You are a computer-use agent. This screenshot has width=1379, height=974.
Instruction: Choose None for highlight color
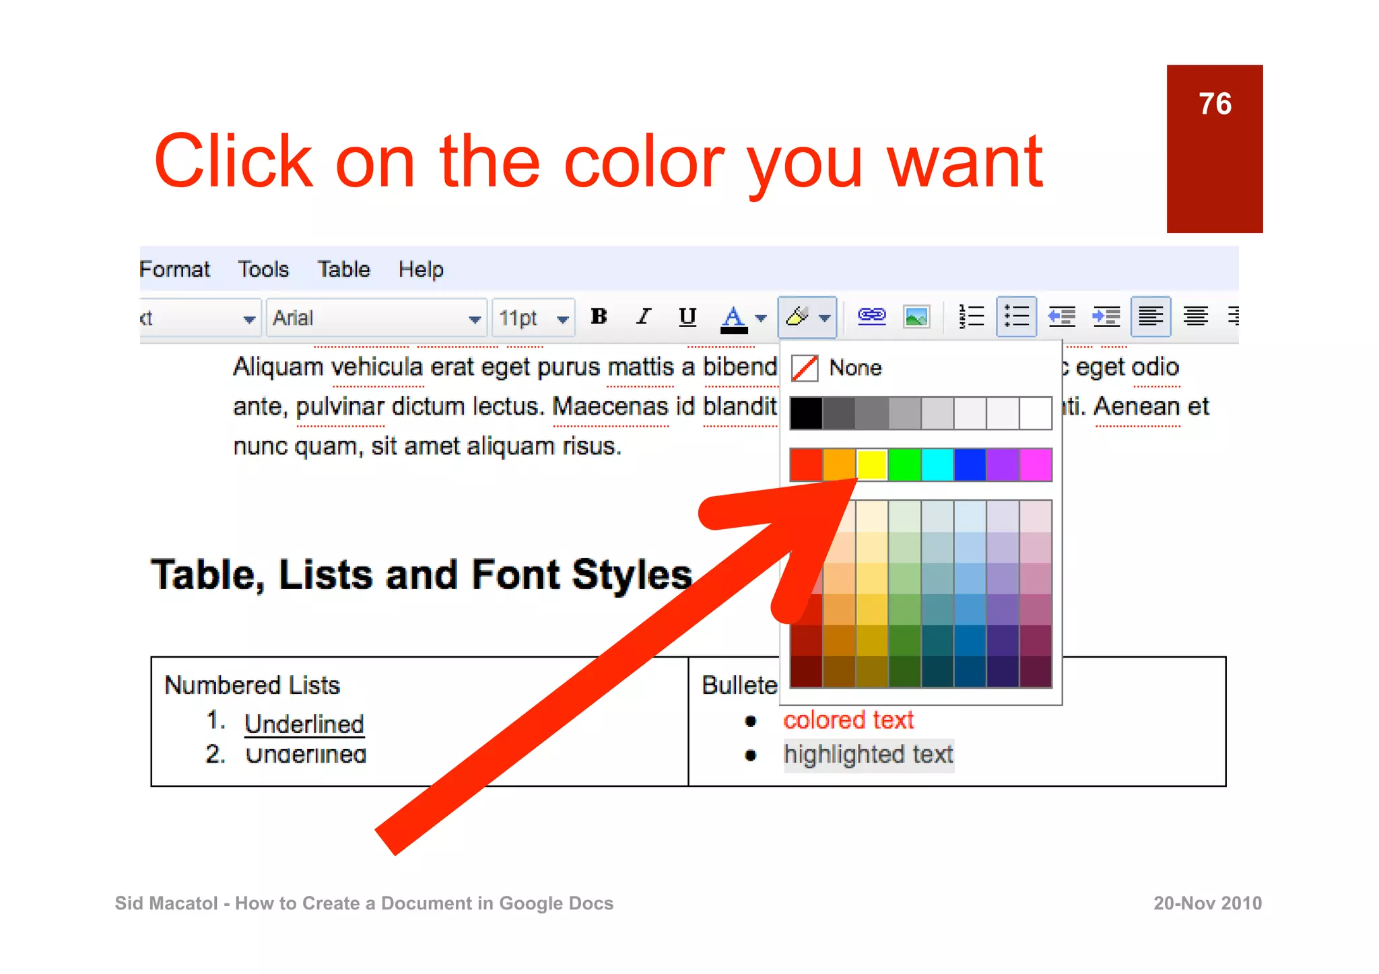pyautogui.click(x=836, y=368)
